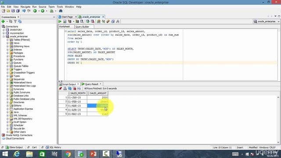Click the SQL link in Query Result toolbar
The height and width of the screenshot is (158, 281).
point(79,89)
